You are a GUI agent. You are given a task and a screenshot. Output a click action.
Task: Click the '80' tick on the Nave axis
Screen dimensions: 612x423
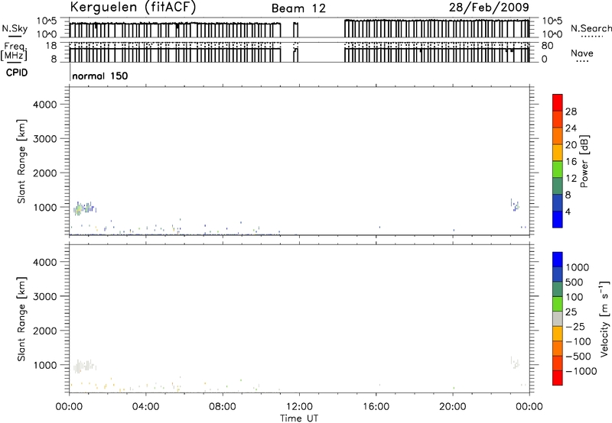click(547, 46)
